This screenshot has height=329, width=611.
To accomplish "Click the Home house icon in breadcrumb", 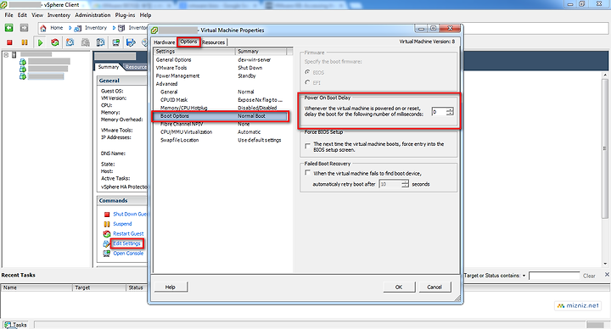I will coord(43,28).
